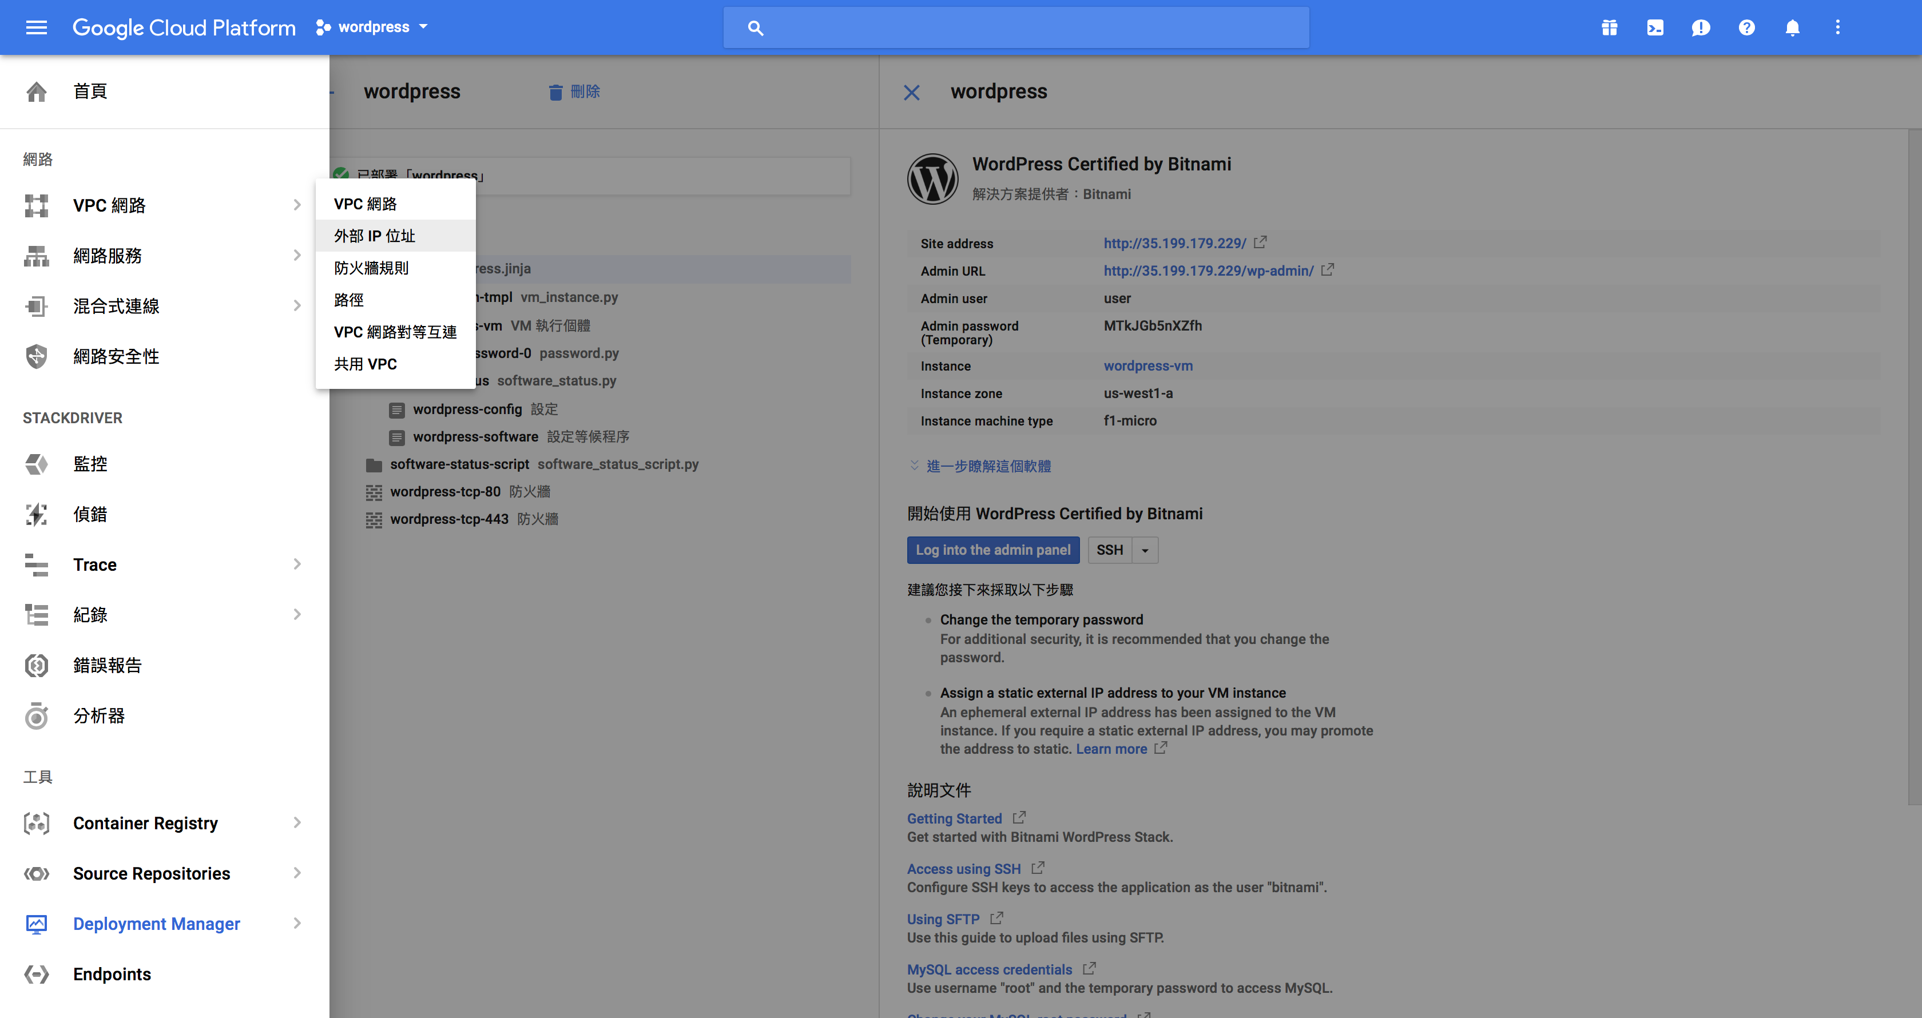Expand the SSH options dropdown arrow
The width and height of the screenshot is (1922, 1018).
[x=1145, y=550]
